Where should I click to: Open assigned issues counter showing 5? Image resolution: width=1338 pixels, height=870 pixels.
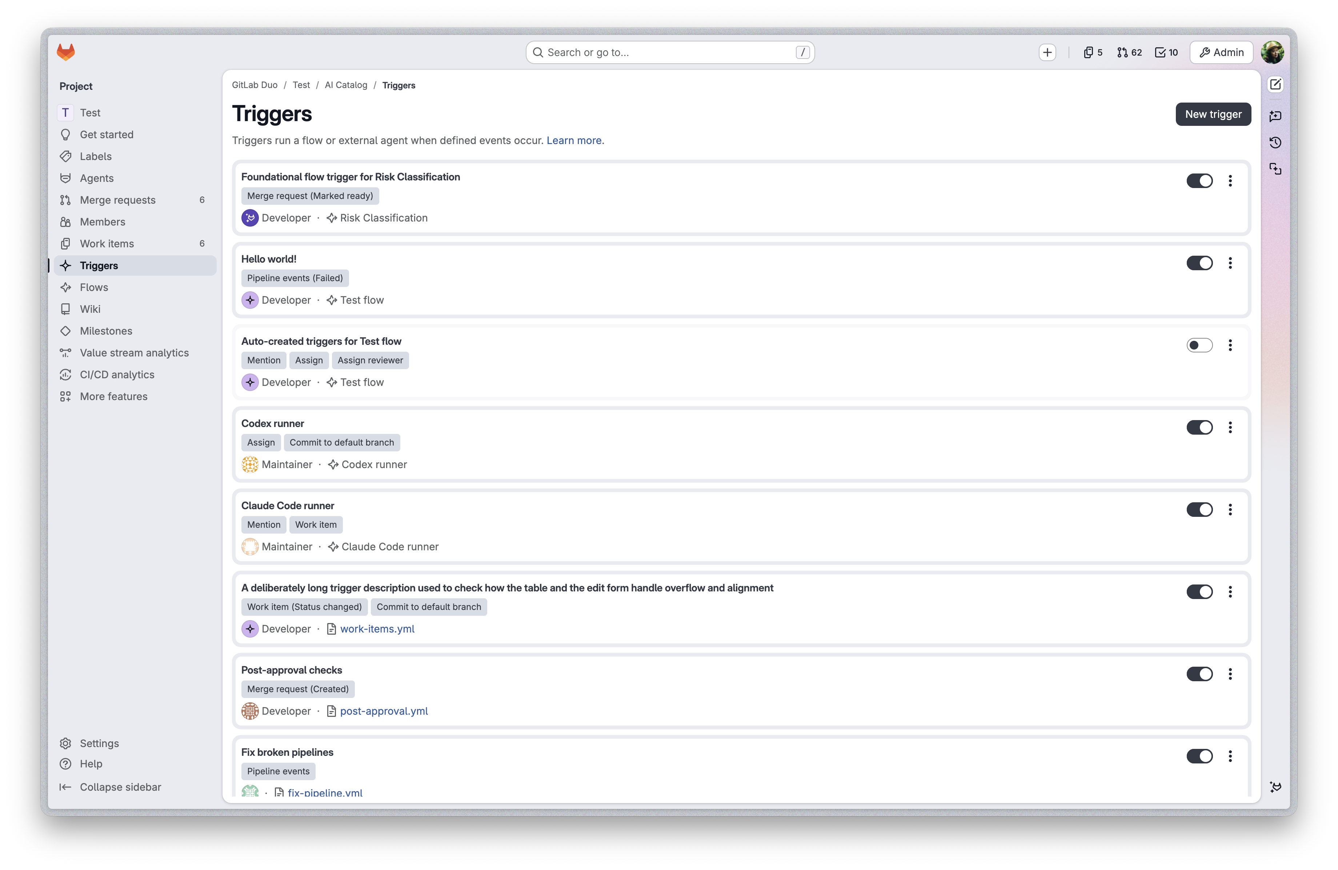pos(1093,52)
